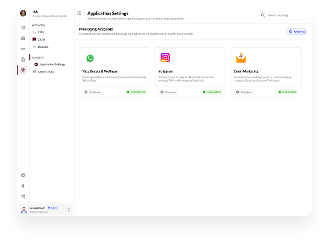This screenshot has width=329, height=243.
Task: Expand the user profile switcher chevrons
Action: pos(68,210)
